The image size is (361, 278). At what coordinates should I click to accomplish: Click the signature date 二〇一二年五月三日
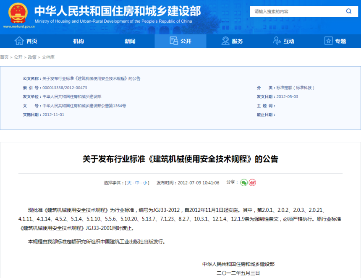[x=238, y=273]
